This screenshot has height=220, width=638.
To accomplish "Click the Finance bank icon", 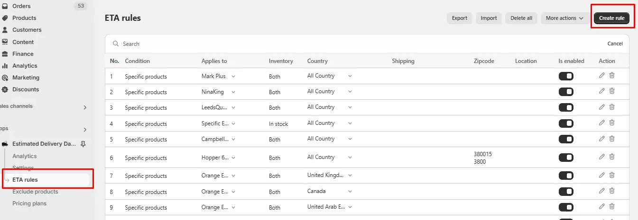I will point(5,54).
